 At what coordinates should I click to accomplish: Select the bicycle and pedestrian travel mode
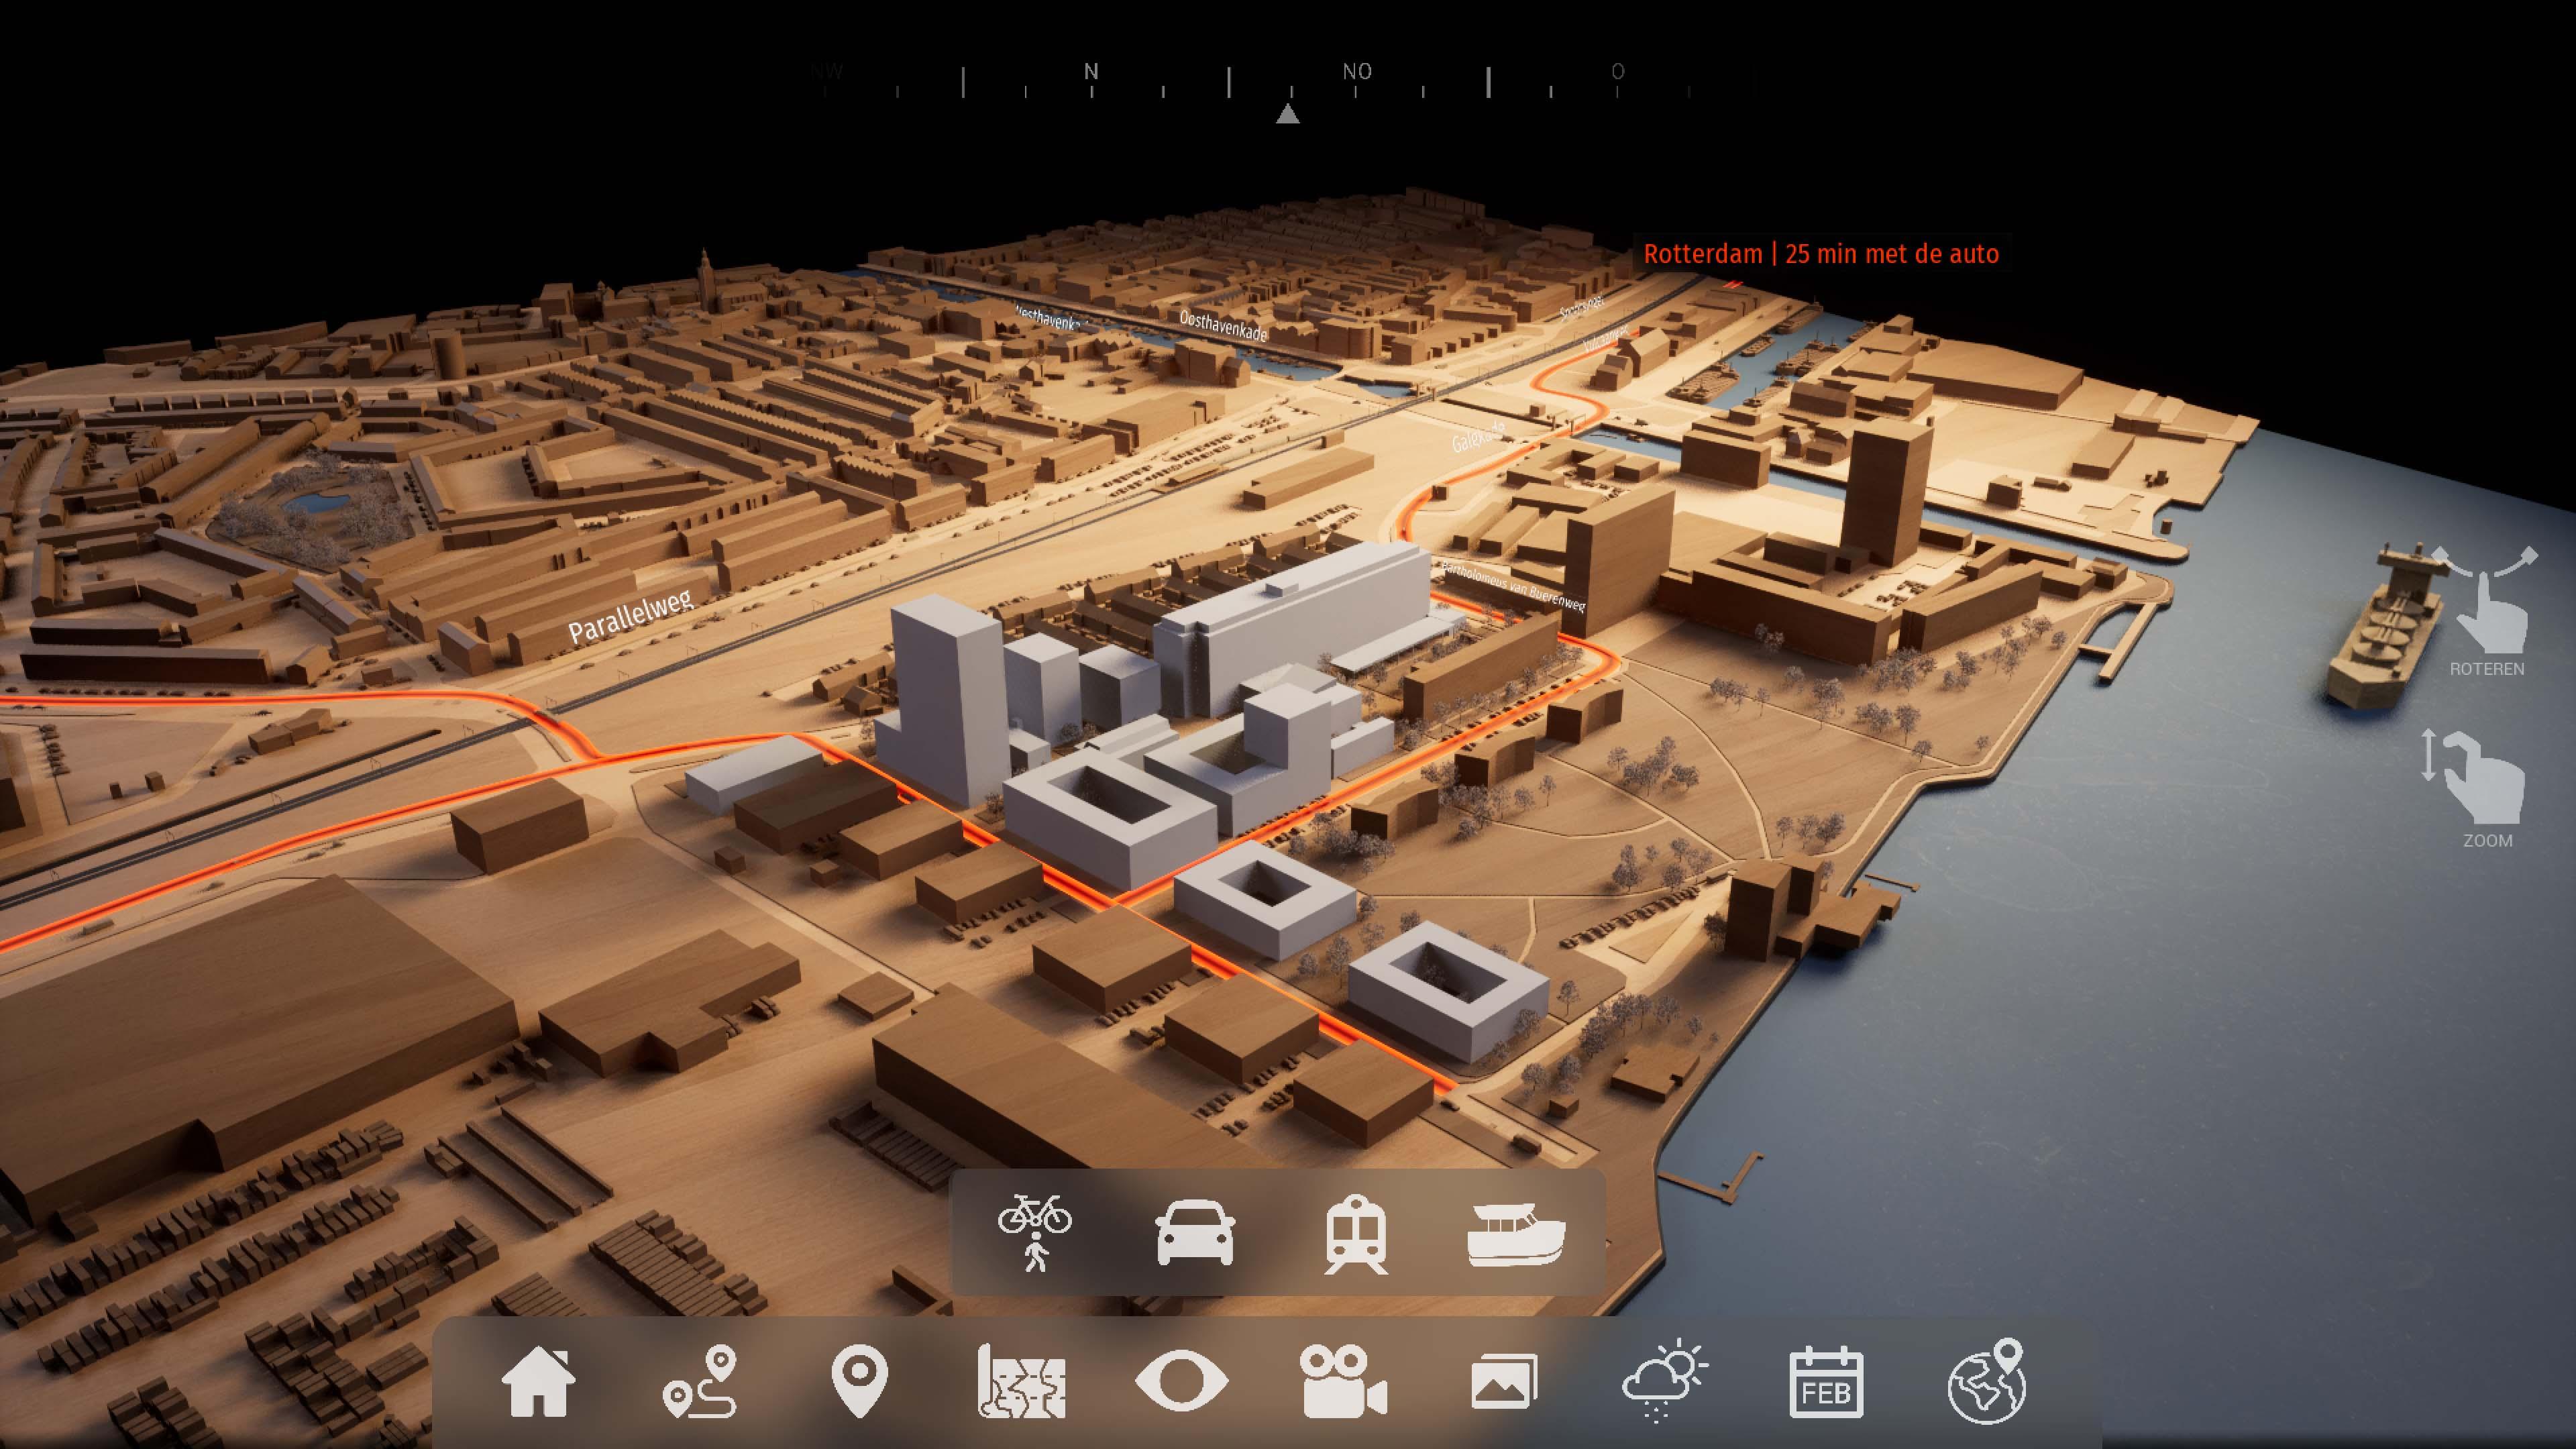click(1035, 1233)
